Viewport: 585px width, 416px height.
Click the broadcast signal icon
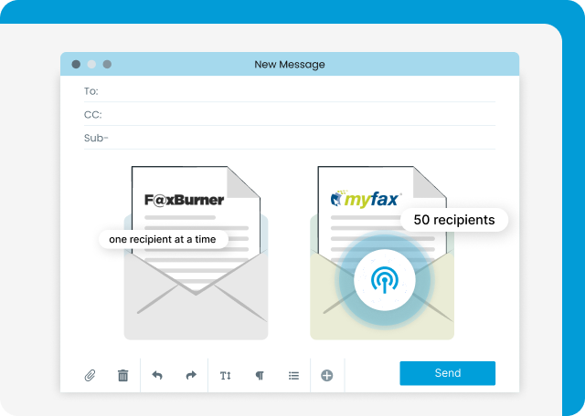pos(385,280)
